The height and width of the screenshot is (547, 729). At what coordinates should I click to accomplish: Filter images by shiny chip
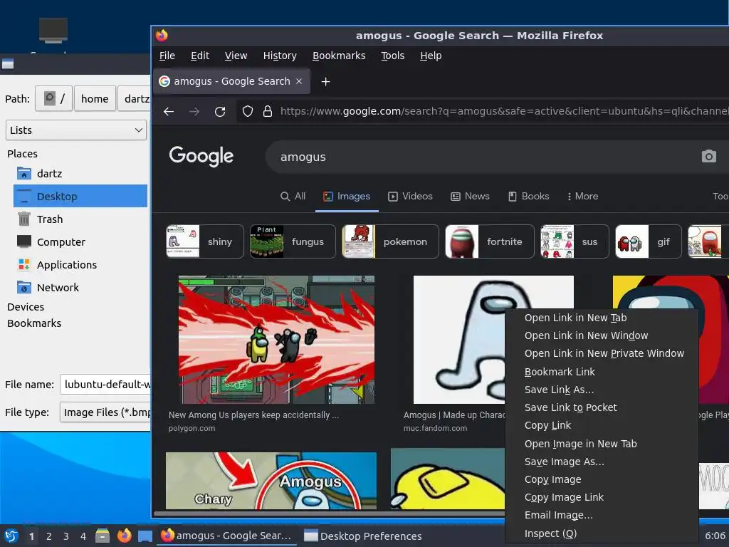[x=204, y=241]
